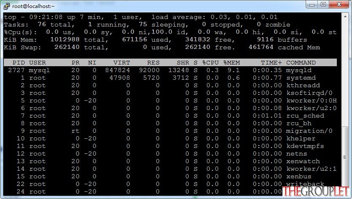The width and height of the screenshot is (352, 199).
Task: Click systemd's VIRT value 47908
Action: 120,78
